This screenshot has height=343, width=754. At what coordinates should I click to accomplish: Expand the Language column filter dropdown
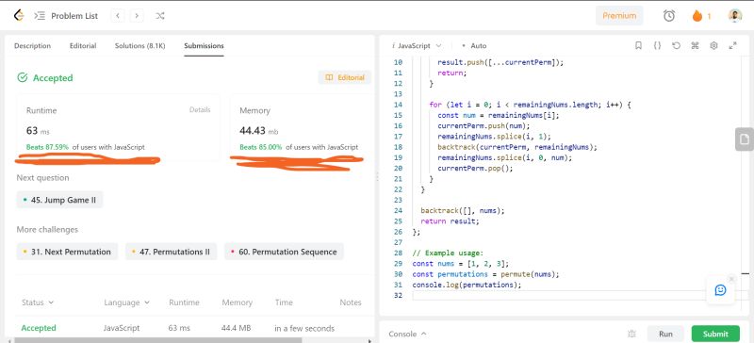pyautogui.click(x=127, y=302)
